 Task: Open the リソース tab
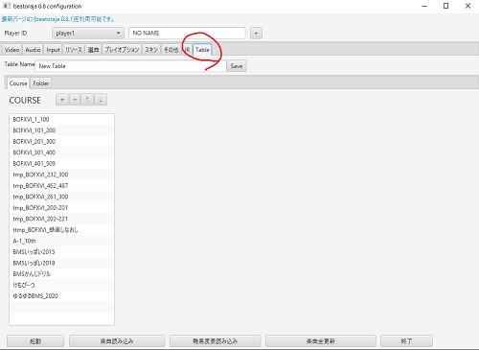pos(74,50)
